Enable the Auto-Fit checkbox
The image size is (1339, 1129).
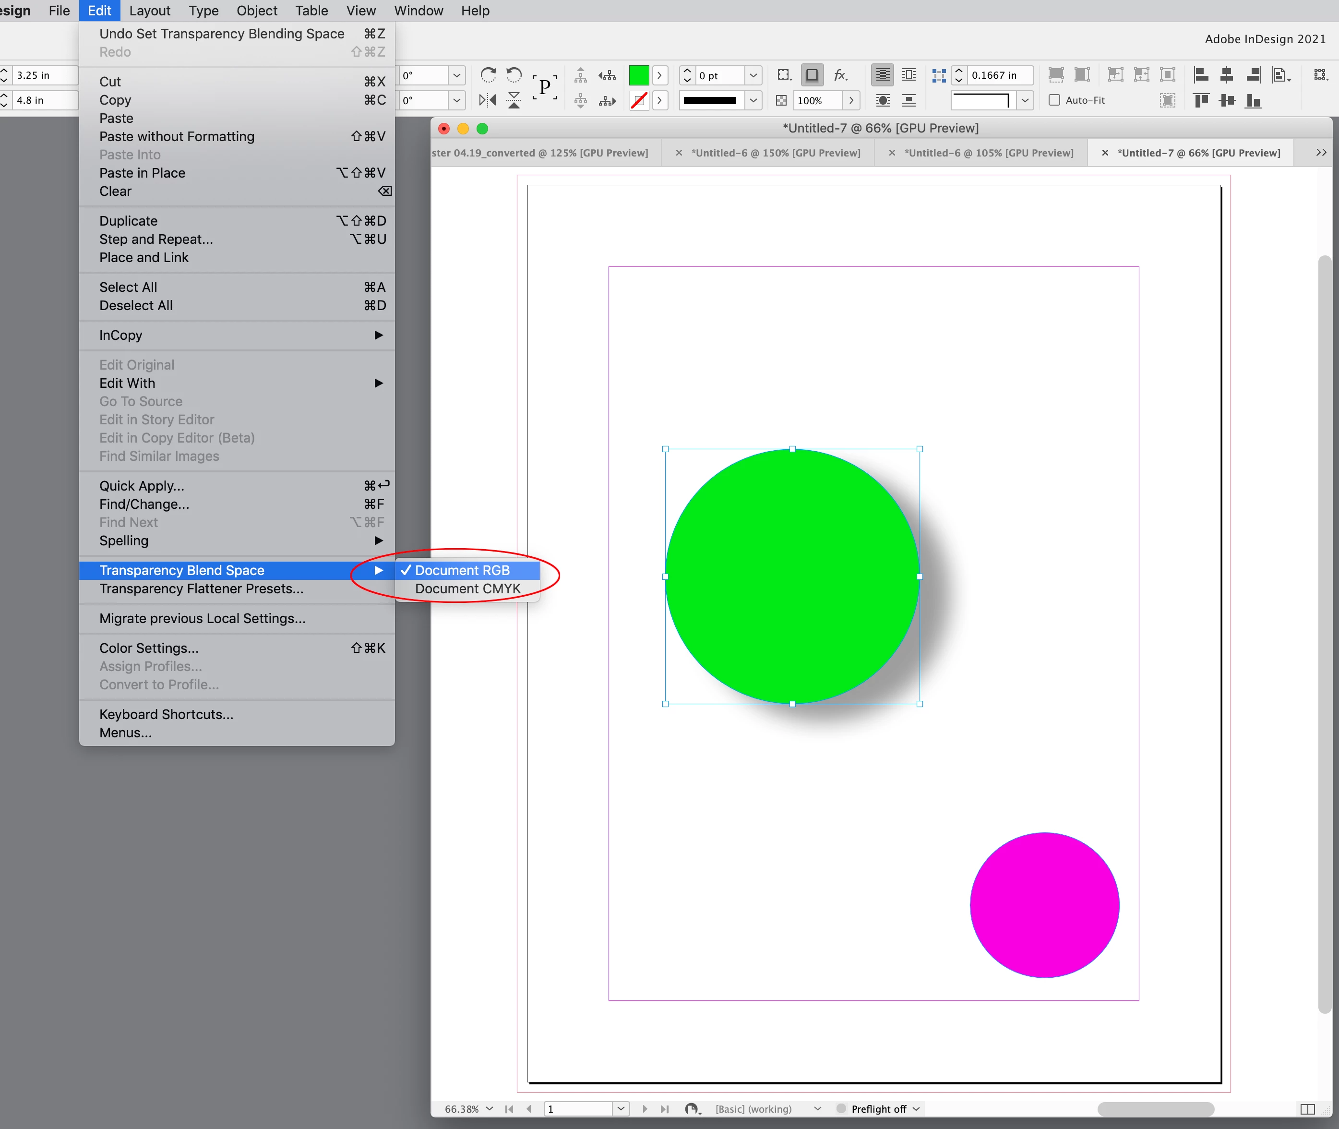pyautogui.click(x=1054, y=100)
